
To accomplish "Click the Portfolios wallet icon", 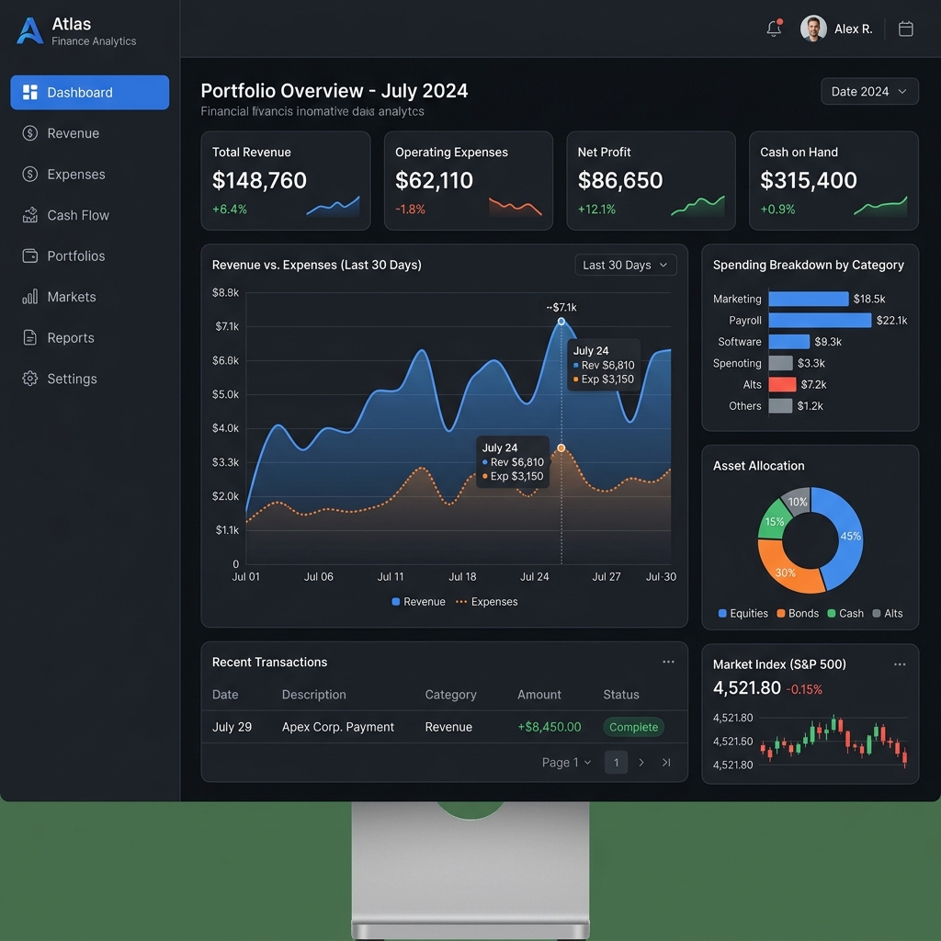I will tap(30, 255).
